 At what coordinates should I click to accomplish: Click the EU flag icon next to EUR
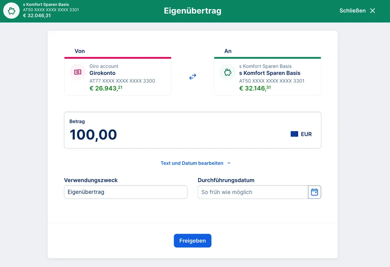point(294,134)
